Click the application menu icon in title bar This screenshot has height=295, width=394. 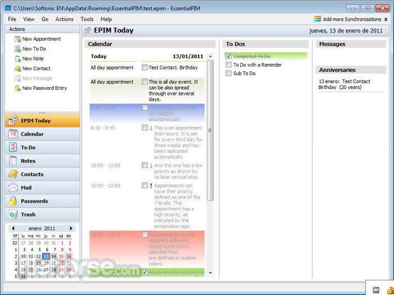coord(8,8)
